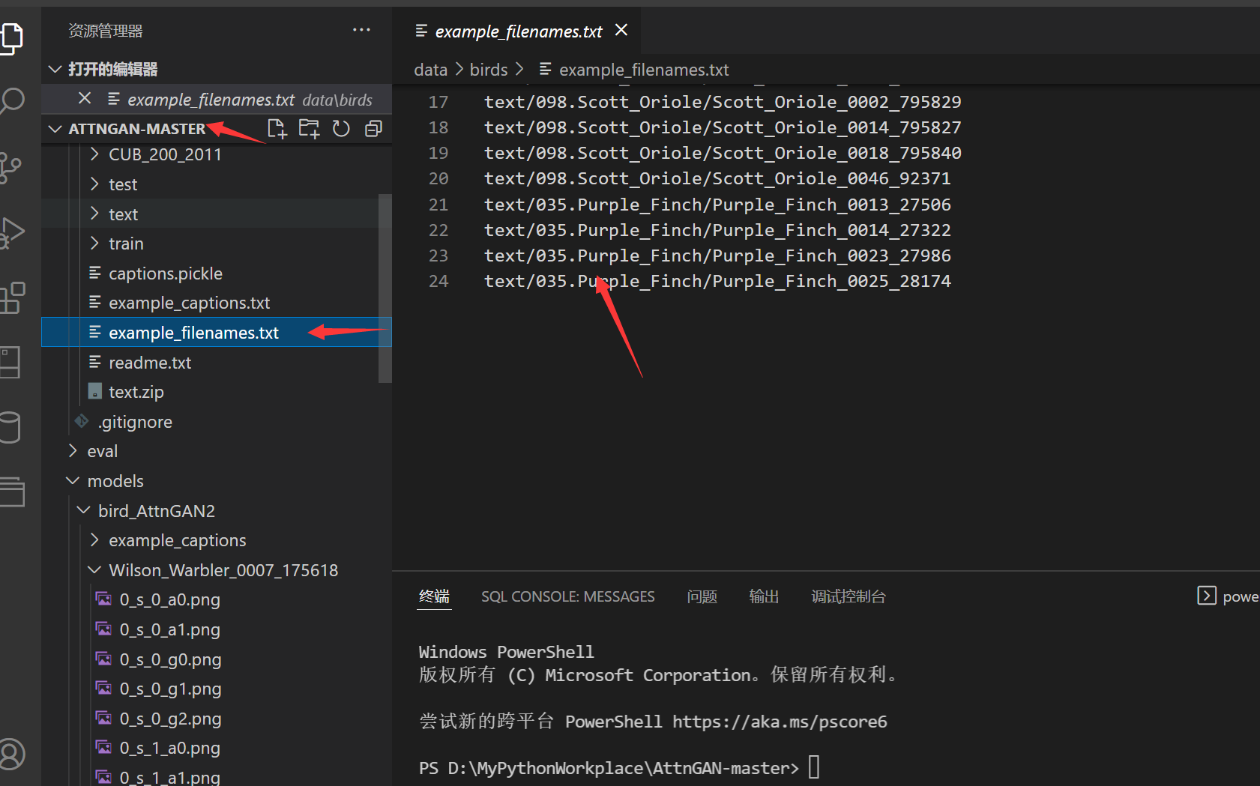Collapse the models folder
Viewport: 1260px width, 786px height.
pyautogui.click(x=73, y=481)
